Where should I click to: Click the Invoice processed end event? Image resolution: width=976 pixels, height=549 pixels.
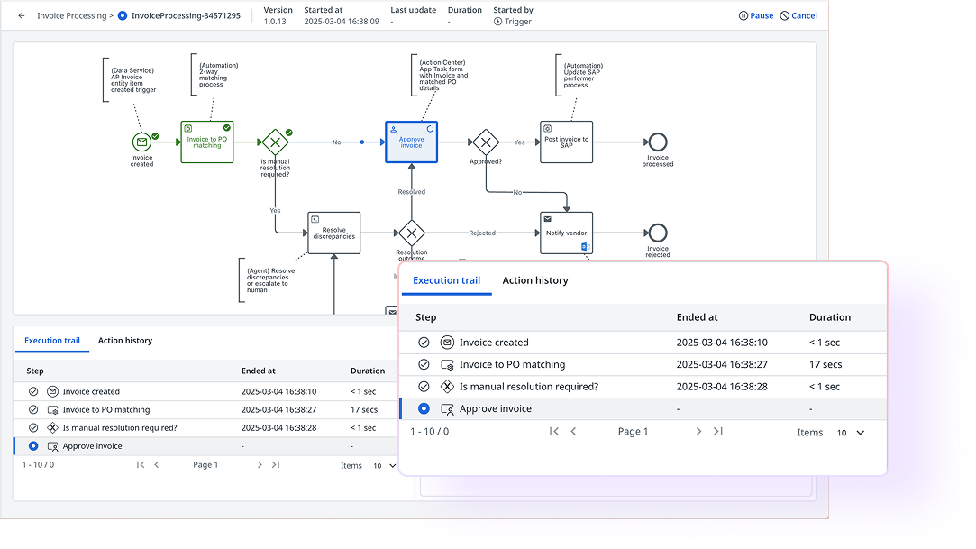pyautogui.click(x=658, y=142)
